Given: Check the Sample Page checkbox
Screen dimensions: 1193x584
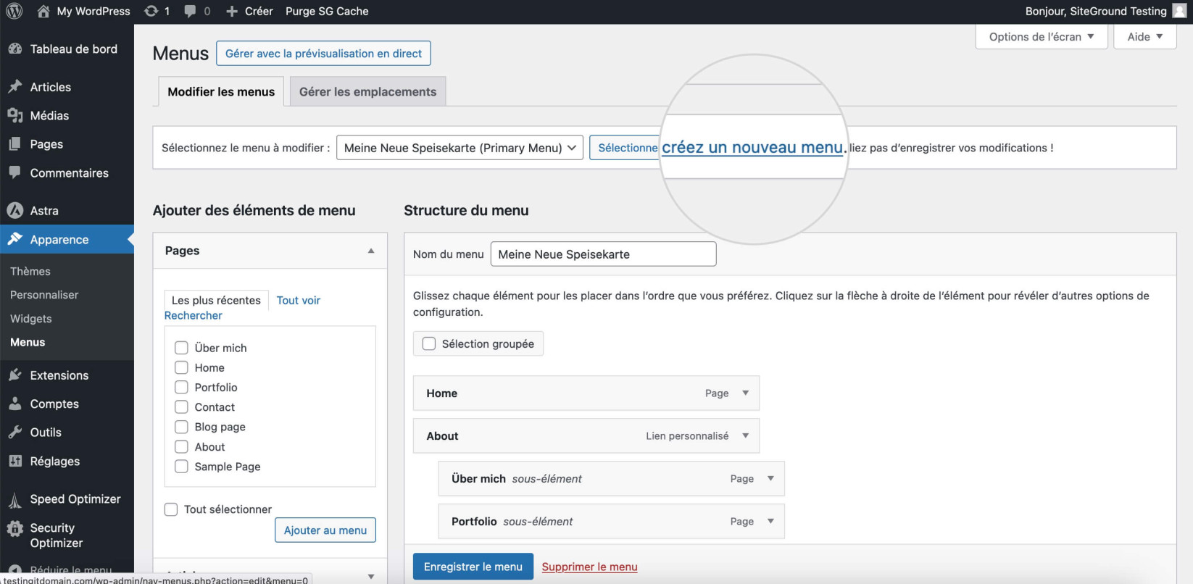Looking at the screenshot, I should (x=181, y=467).
